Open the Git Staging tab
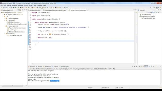The height and width of the screenshot is (91, 162). pyautogui.click(x=65, y=66)
